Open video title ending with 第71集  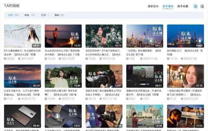[144, 53]
